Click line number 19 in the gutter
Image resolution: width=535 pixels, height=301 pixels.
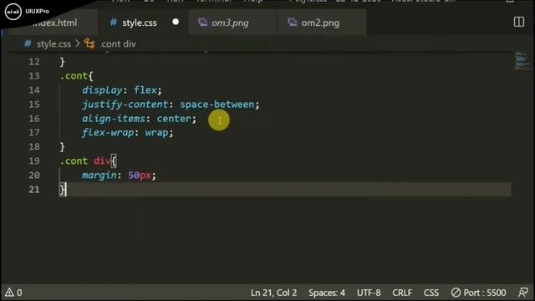click(x=33, y=161)
